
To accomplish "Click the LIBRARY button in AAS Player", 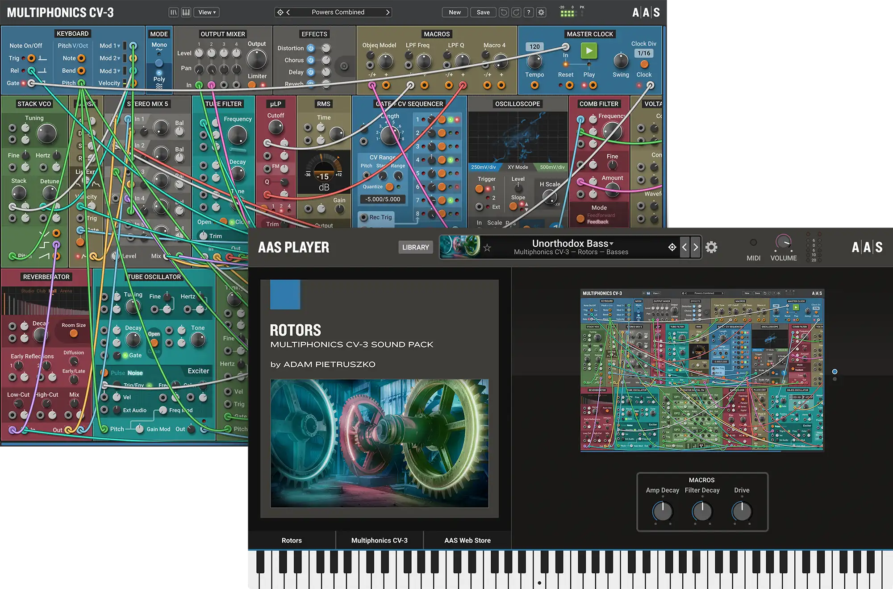I will point(415,247).
